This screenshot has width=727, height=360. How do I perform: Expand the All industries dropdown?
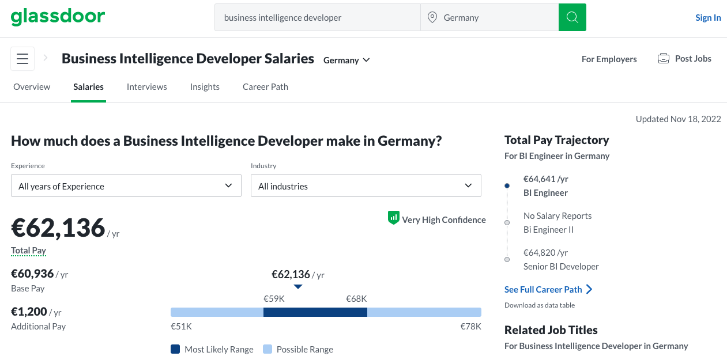tap(366, 186)
